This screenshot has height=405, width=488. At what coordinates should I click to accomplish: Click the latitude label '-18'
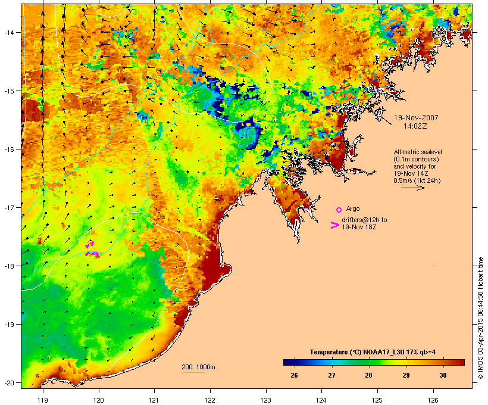[8, 266]
